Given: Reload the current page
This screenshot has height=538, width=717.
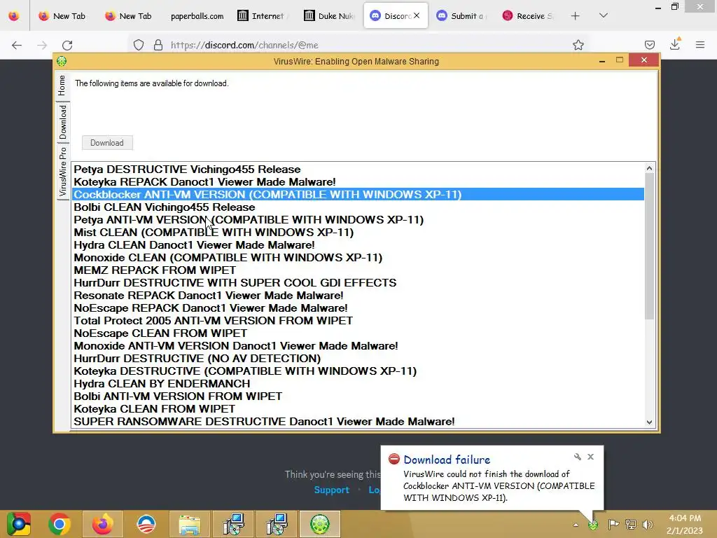Looking at the screenshot, I should pos(67,45).
